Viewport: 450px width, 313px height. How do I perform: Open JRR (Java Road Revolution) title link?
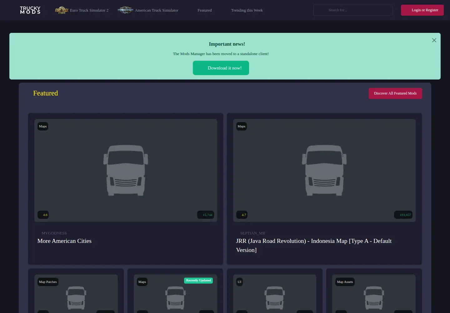pyautogui.click(x=314, y=245)
